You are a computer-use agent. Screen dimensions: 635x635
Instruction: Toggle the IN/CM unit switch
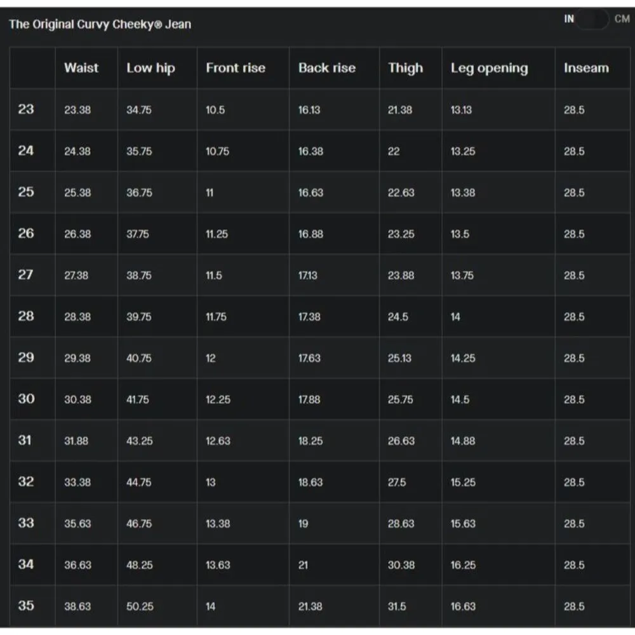592,20
